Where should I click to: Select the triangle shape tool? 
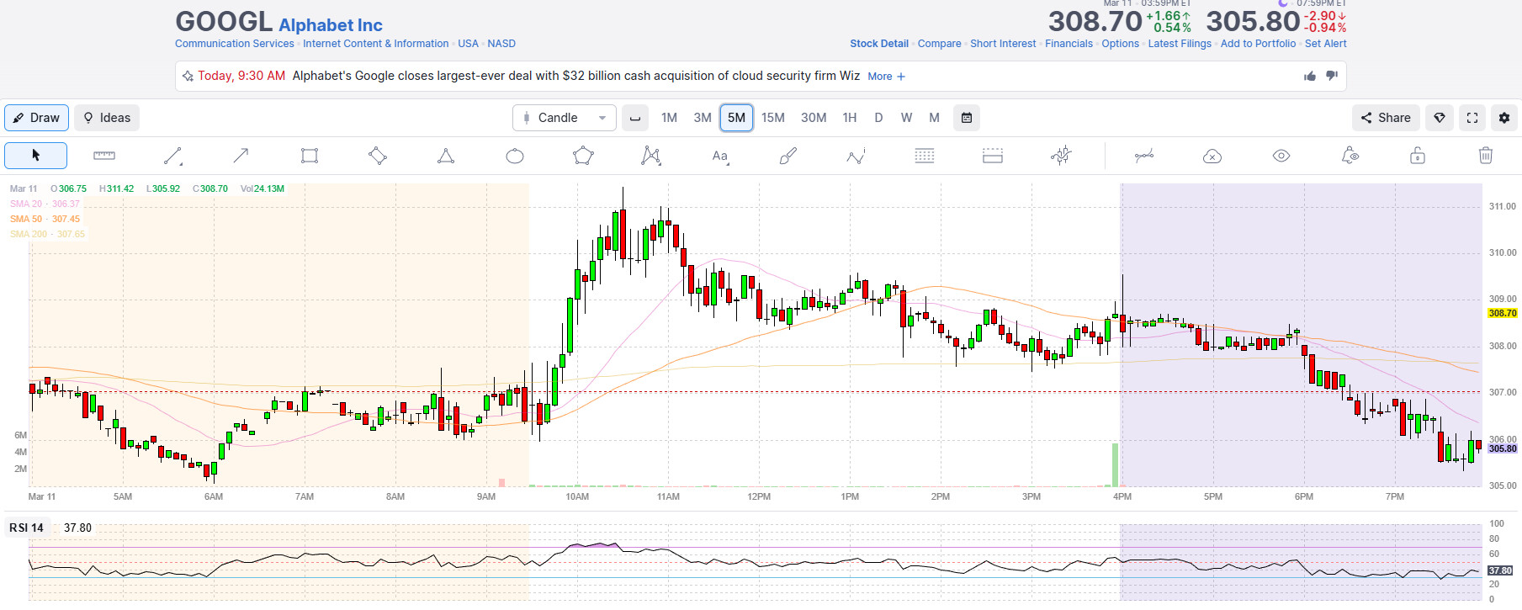pos(446,156)
